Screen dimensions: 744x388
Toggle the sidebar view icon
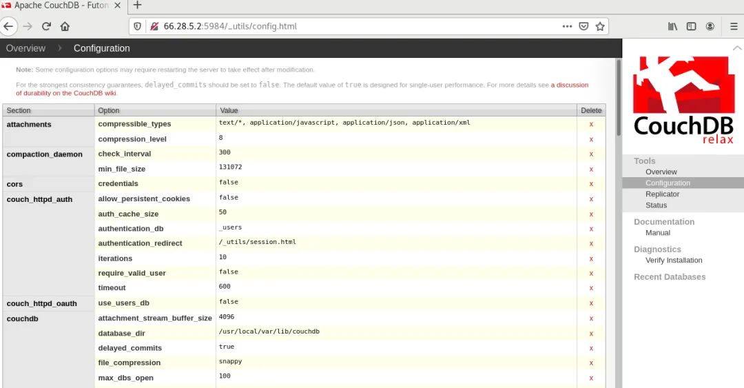692,26
